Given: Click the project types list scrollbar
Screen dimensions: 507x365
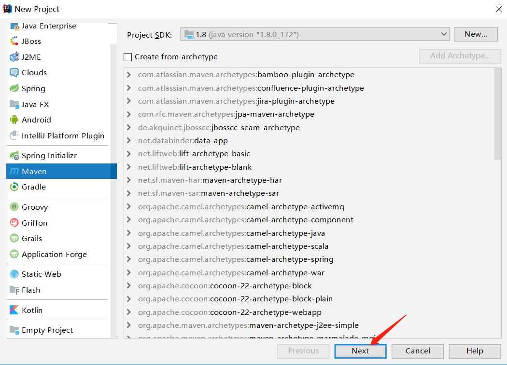Looking at the screenshot, I should tap(113, 190).
